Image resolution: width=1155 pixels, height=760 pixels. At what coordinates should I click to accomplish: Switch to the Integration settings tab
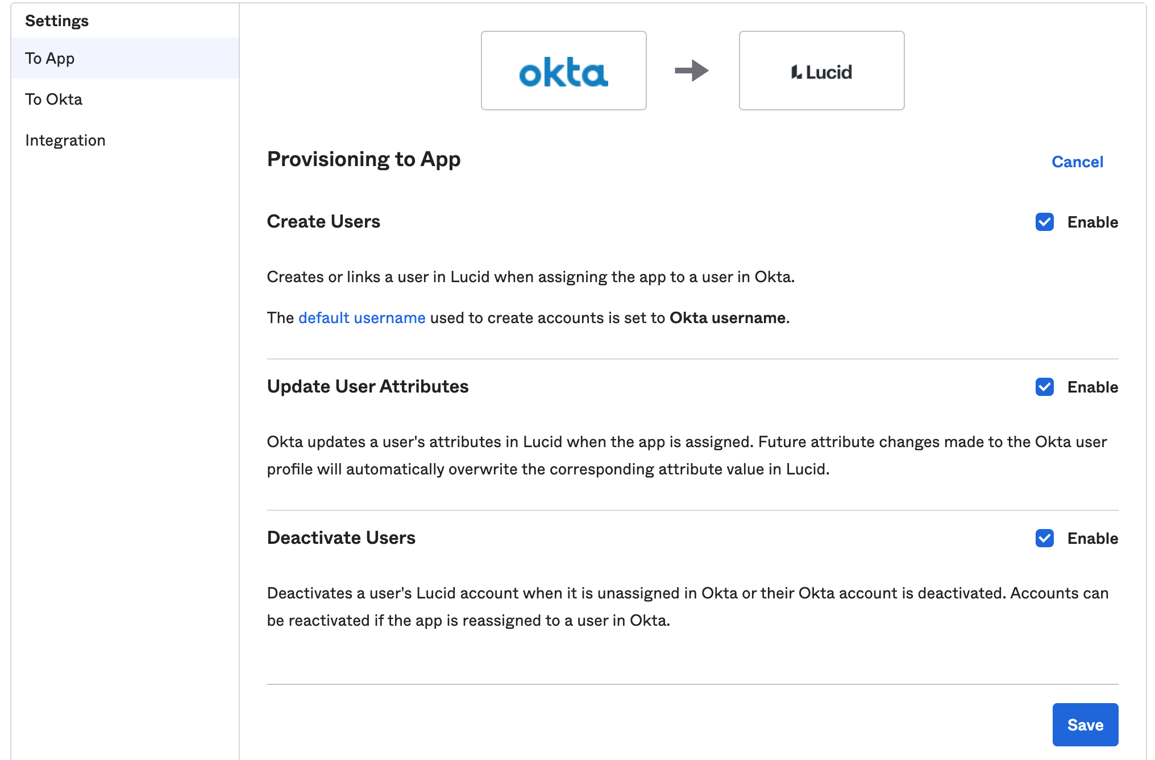[125, 140]
